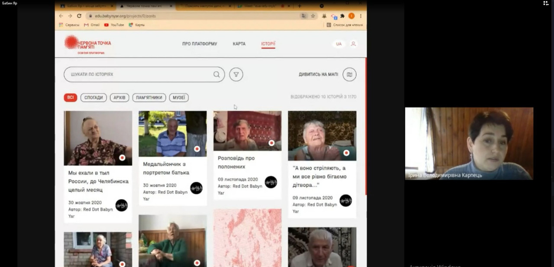Open ІСТОРІЇ menu item
Image resolution: width=554 pixels, height=267 pixels.
pyautogui.click(x=268, y=44)
